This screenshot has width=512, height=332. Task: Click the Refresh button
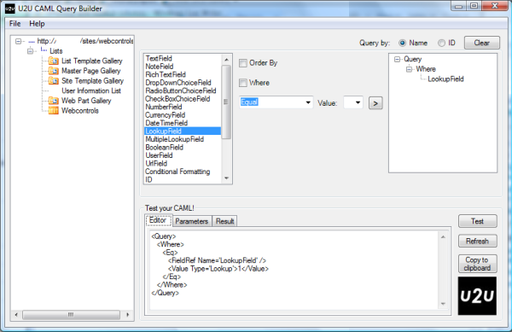(477, 241)
